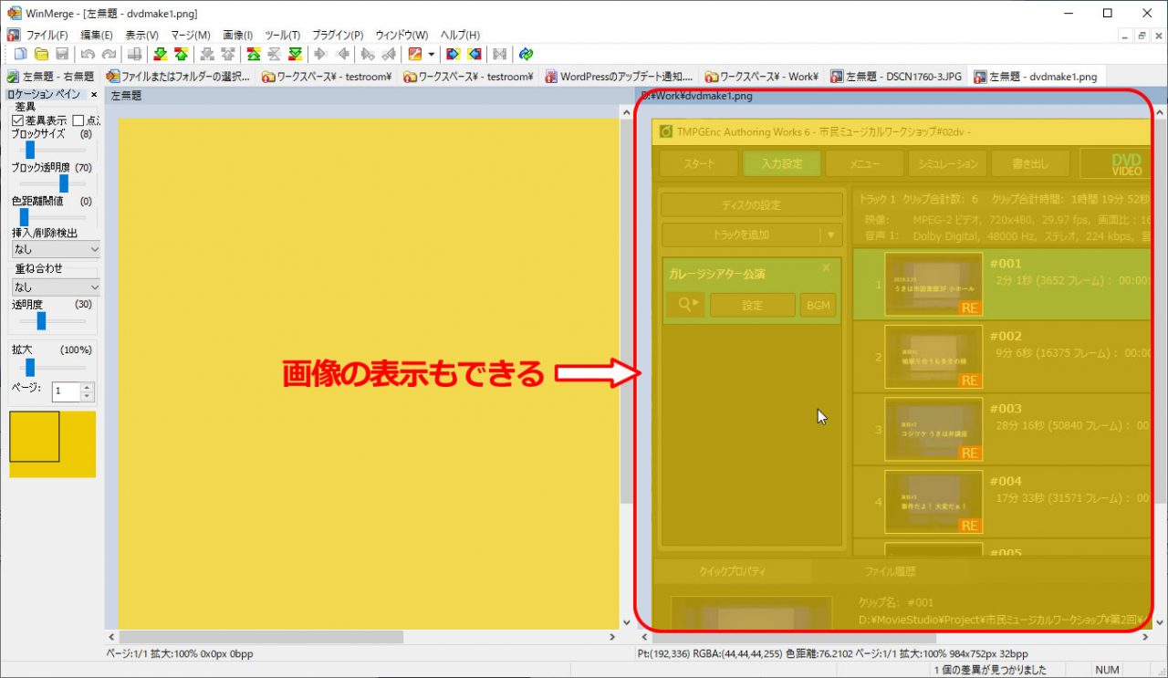
Task: Switch to ファイルまたはフォルダーの選択 tab
Action: tap(179, 77)
